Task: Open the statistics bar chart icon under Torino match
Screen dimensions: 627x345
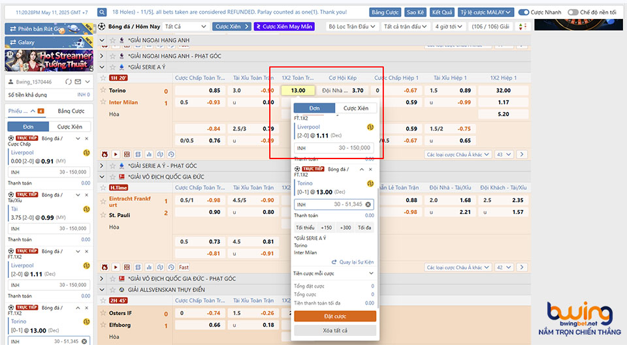Action: pos(148,155)
